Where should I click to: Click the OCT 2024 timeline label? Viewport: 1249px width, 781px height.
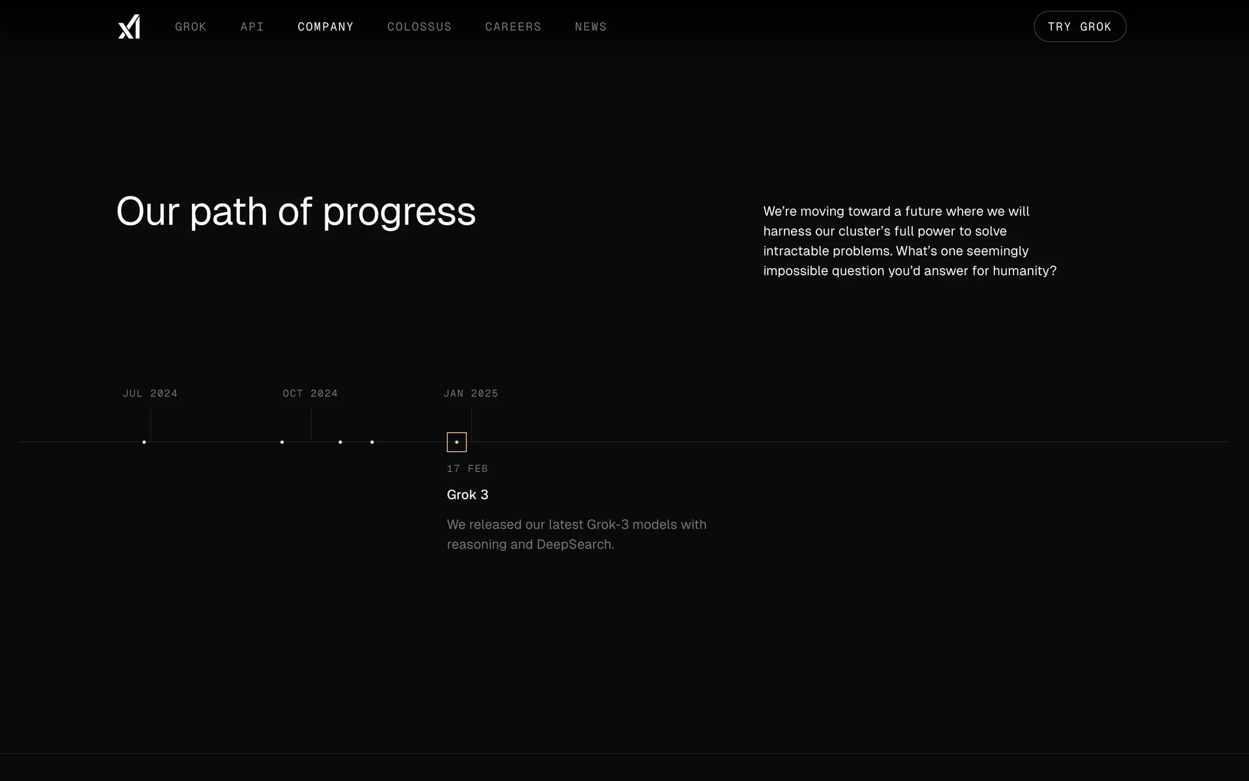310,393
